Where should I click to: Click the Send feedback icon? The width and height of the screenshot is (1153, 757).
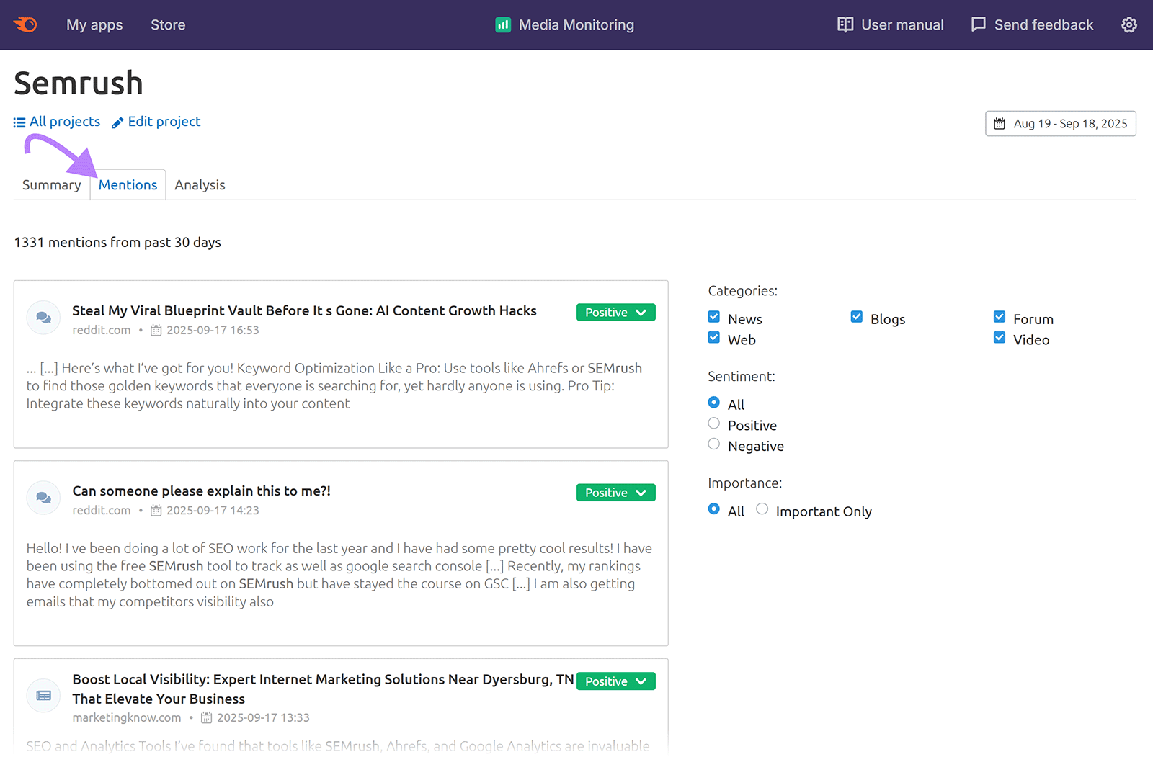978,24
